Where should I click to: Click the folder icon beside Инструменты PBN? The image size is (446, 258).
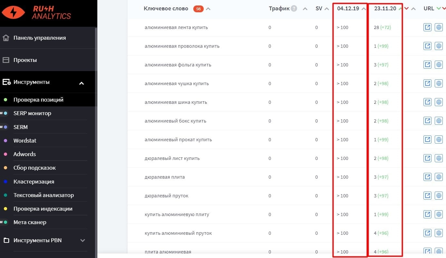[x=6, y=240]
